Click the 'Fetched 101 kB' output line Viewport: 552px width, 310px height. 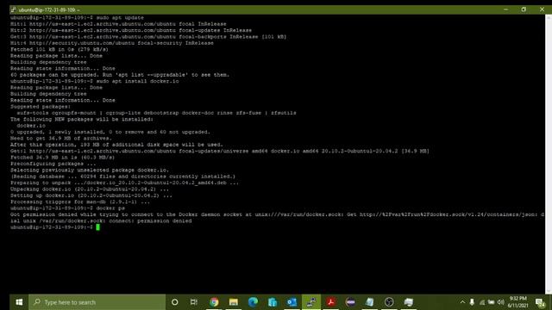click(x=60, y=50)
